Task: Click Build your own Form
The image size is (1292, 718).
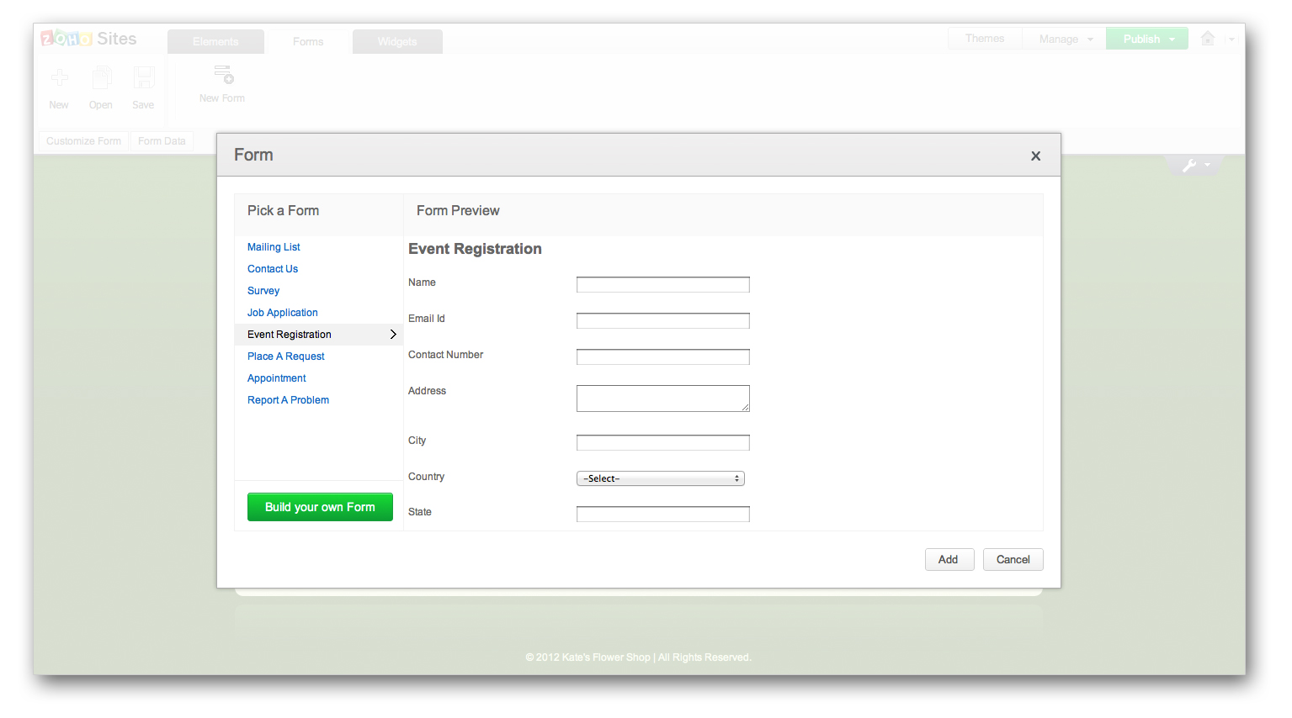Action: (320, 507)
